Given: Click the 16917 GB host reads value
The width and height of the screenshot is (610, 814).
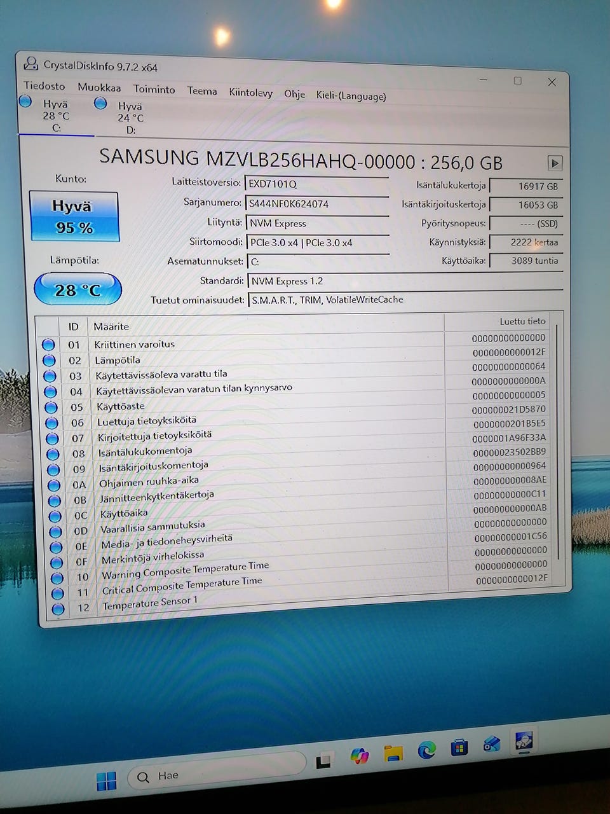Looking at the screenshot, I should click(527, 186).
